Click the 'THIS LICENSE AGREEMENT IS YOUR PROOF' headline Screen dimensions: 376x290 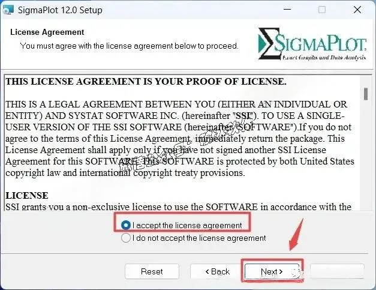[x=146, y=82]
